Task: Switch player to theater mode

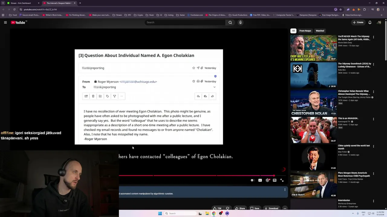Action: 275,180
